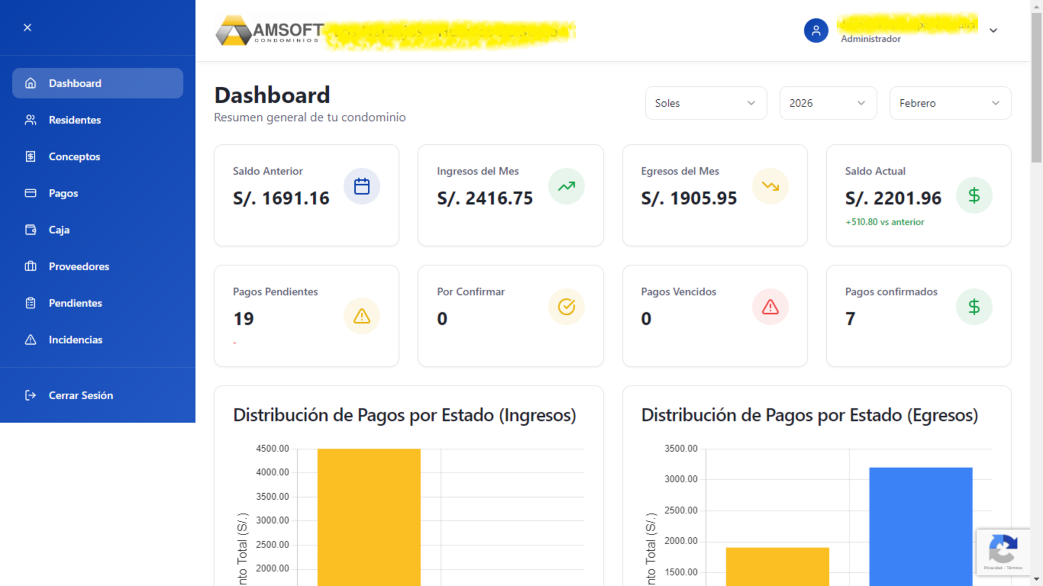Click Cerrar Sesión to log out
Viewport: 1043px width, 586px height.
pos(80,395)
